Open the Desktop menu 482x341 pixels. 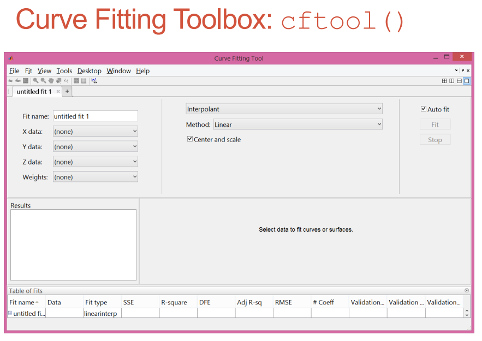click(x=89, y=71)
